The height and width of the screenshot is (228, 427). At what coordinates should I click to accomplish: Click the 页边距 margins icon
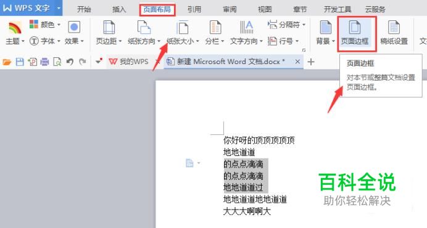(109, 27)
